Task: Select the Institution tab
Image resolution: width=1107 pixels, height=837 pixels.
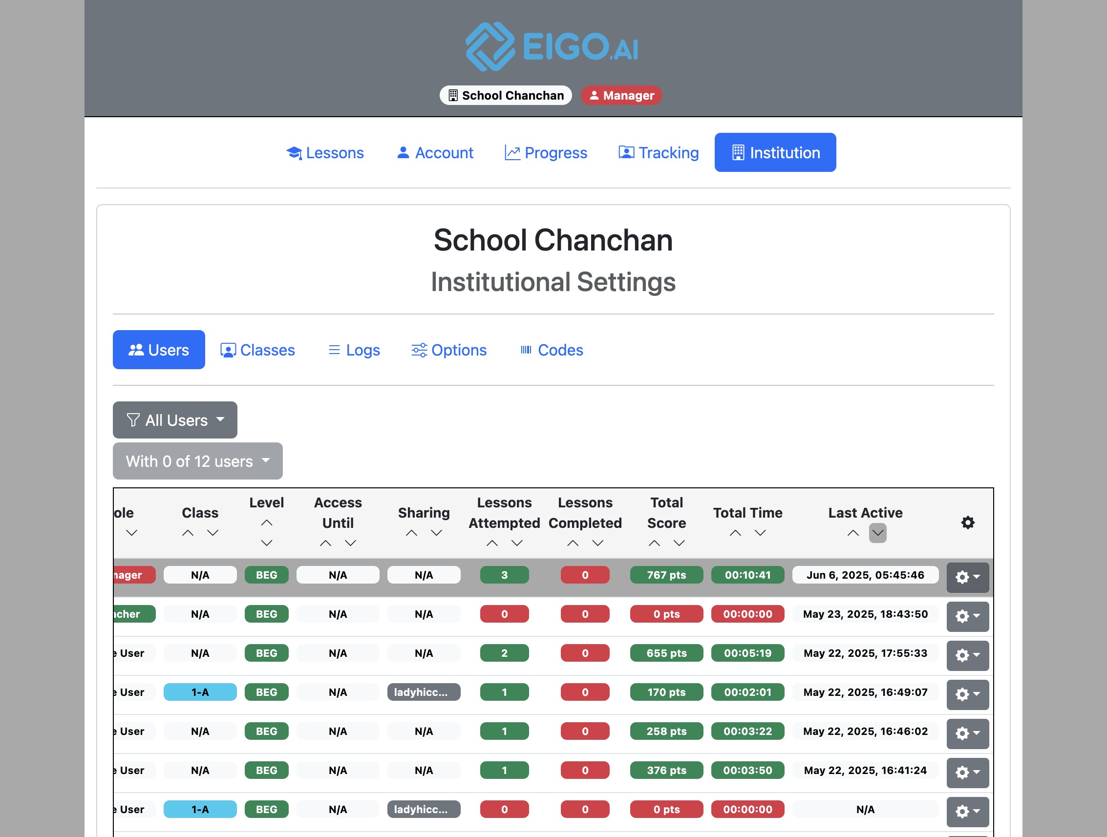Action: click(x=775, y=152)
